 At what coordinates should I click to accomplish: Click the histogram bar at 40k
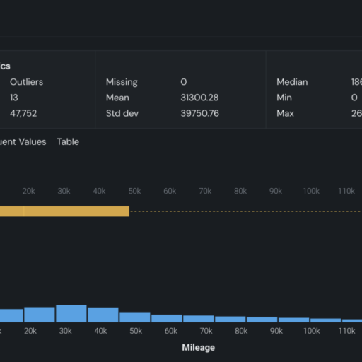(103, 315)
